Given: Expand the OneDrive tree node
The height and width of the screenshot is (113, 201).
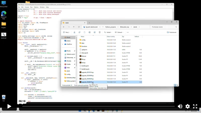Looking at the screenshot, I should click(x=63, y=44).
